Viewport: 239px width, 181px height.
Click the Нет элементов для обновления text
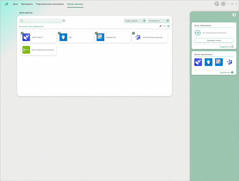214,33
